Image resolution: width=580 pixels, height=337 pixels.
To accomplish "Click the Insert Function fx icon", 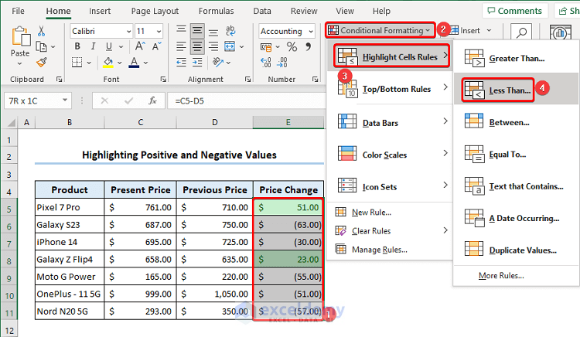I will pos(152,100).
